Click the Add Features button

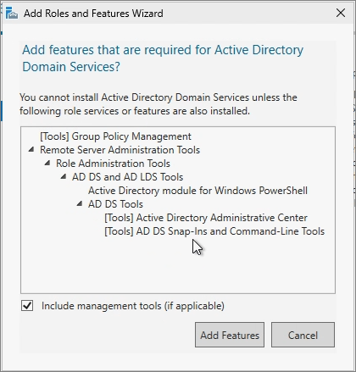coord(230,335)
